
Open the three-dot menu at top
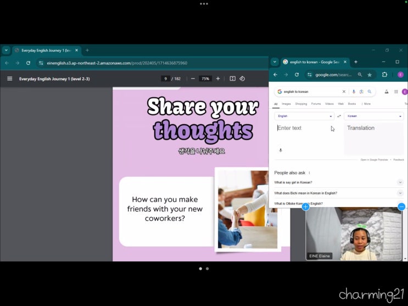204,4
